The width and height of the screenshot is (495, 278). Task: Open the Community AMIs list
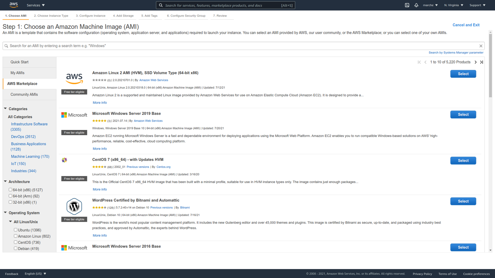pyautogui.click(x=29, y=94)
